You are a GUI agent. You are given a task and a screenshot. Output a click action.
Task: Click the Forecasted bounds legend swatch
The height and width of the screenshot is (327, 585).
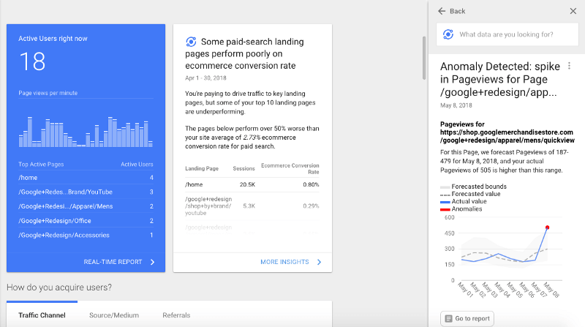coord(445,187)
